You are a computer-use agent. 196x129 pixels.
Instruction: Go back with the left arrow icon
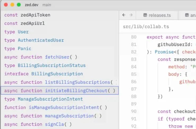124,15
